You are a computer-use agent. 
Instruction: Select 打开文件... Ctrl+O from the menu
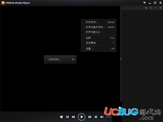coord(99,22)
